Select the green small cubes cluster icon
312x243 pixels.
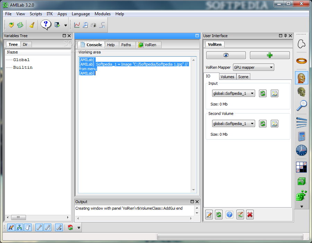click(302, 195)
